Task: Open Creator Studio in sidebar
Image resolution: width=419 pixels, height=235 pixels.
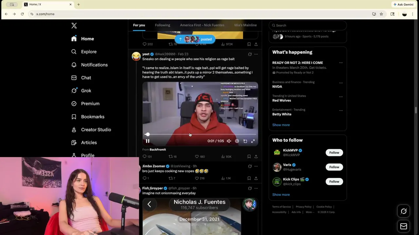Action: 92,130
